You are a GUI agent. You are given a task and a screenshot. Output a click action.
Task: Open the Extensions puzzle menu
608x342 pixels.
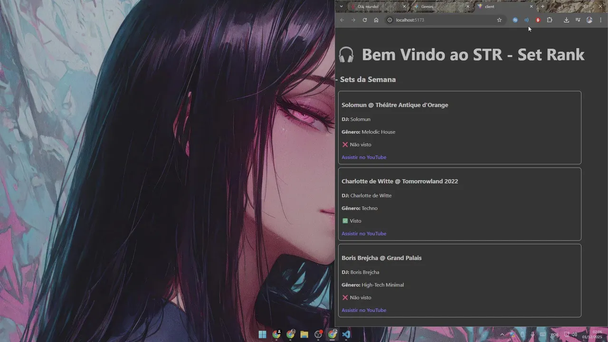point(550,20)
